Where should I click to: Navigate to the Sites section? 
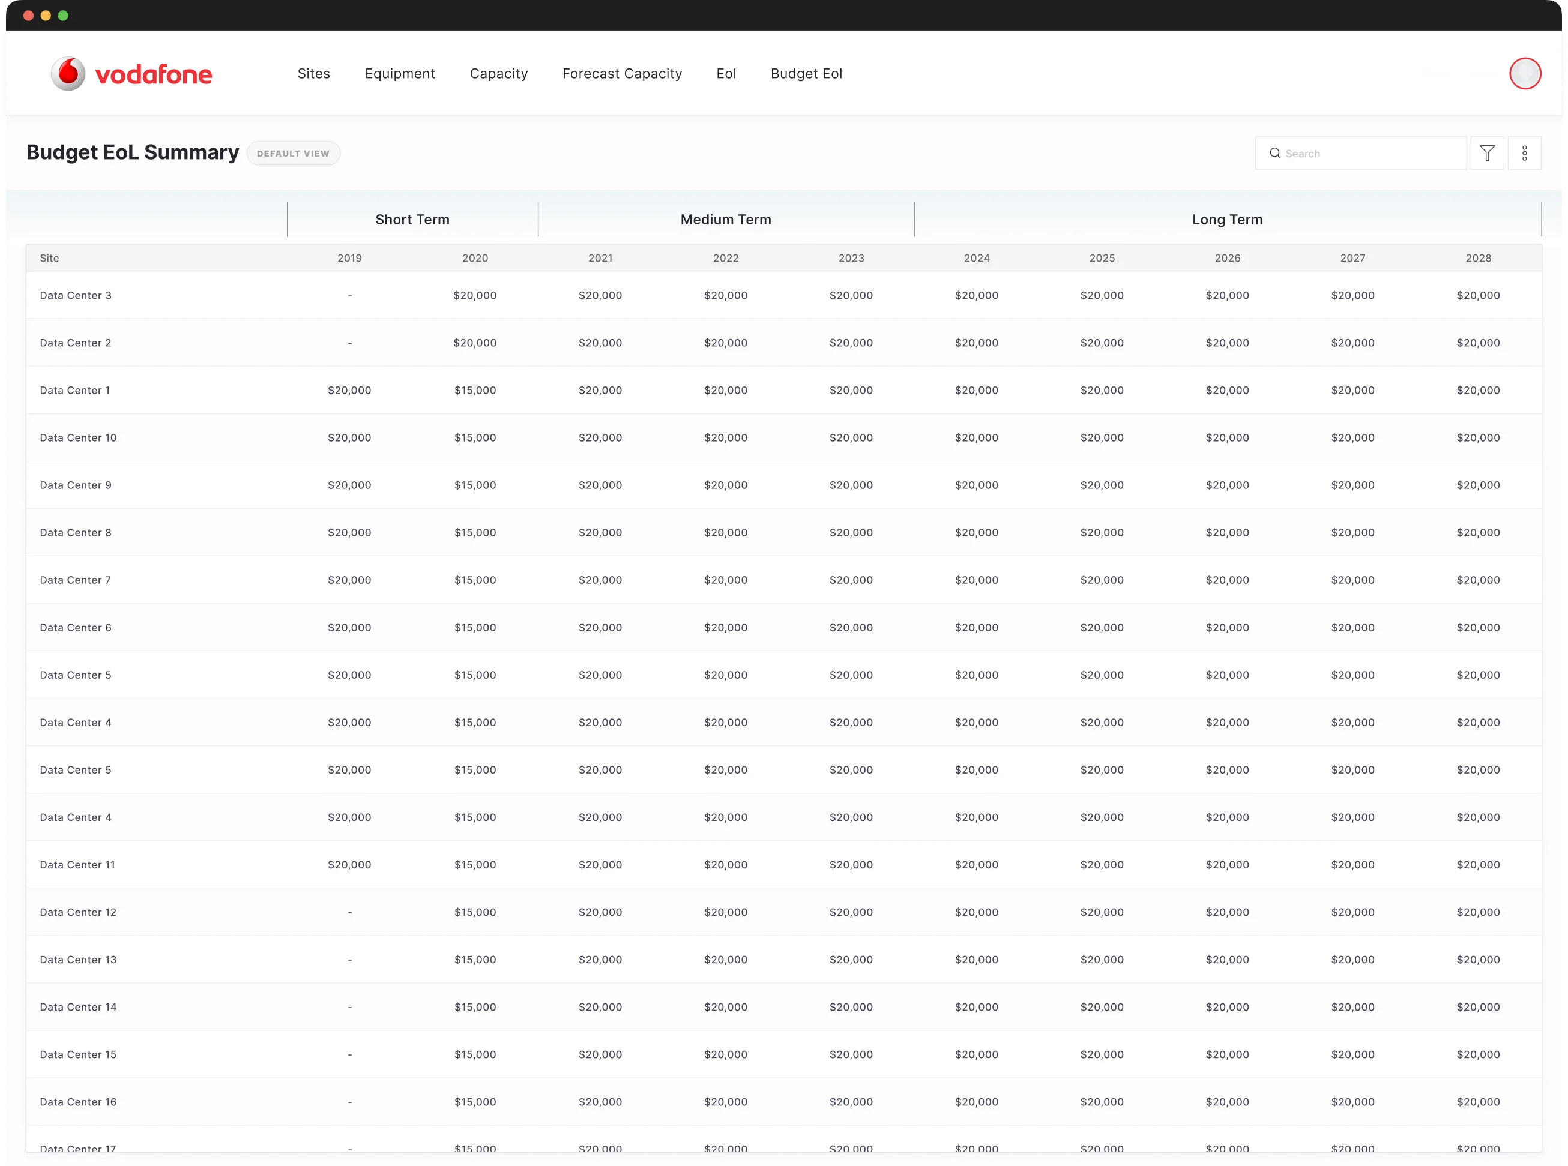[x=313, y=73]
